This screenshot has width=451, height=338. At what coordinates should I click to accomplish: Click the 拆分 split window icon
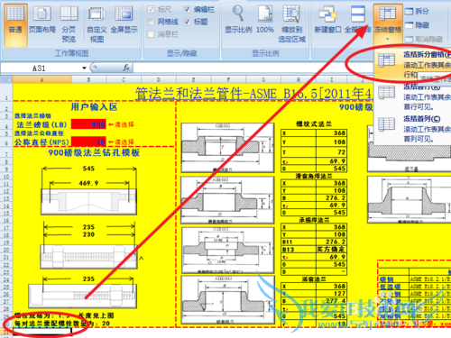[409, 12]
